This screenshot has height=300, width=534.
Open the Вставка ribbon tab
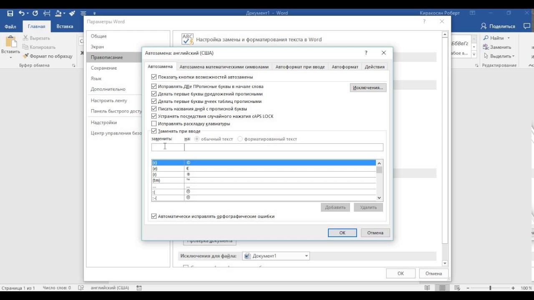(x=65, y=27)
